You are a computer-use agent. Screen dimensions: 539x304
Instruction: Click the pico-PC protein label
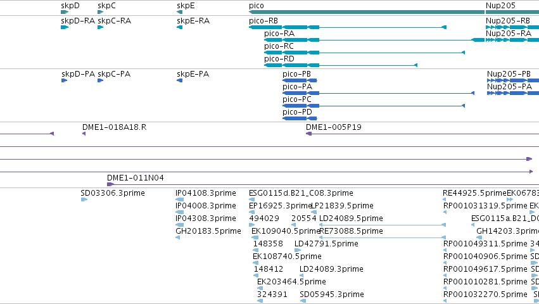[297, 99]
